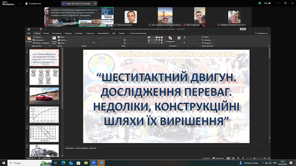
Task: Click the Paste (Вставить) clipboard icon
Action: click(29, 38)
